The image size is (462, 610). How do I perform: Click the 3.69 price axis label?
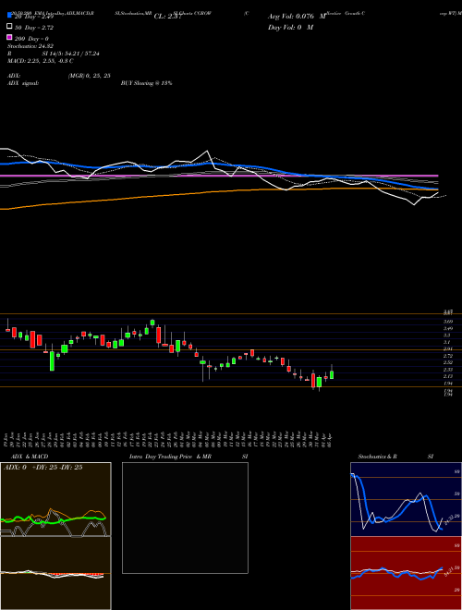click(447, 322)
